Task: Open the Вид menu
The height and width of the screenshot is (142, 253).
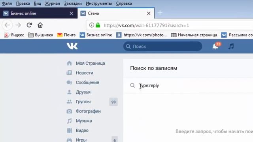Action: (37, 4)
